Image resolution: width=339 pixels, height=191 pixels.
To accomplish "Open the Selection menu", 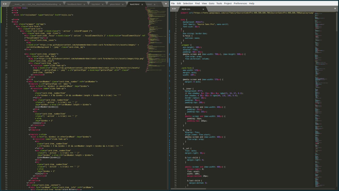I will 188,3.
